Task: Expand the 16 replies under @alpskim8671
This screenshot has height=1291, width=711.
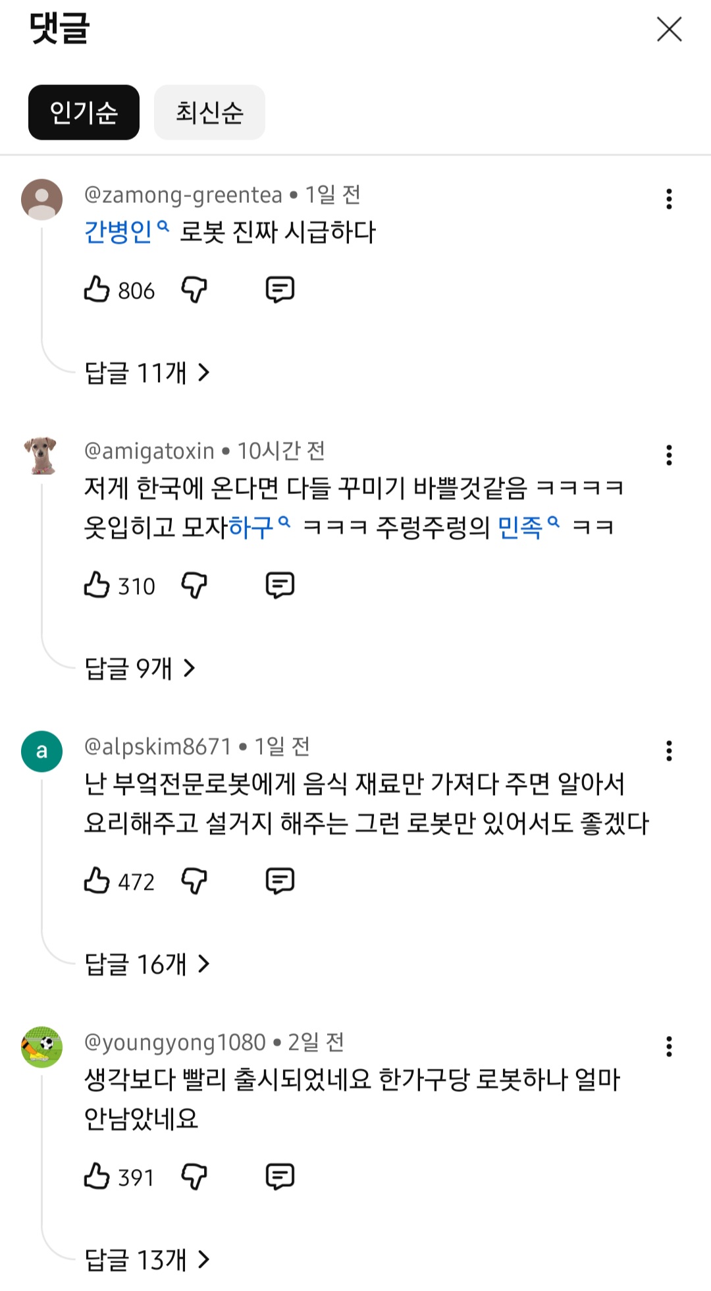Action: coord(147,964)
